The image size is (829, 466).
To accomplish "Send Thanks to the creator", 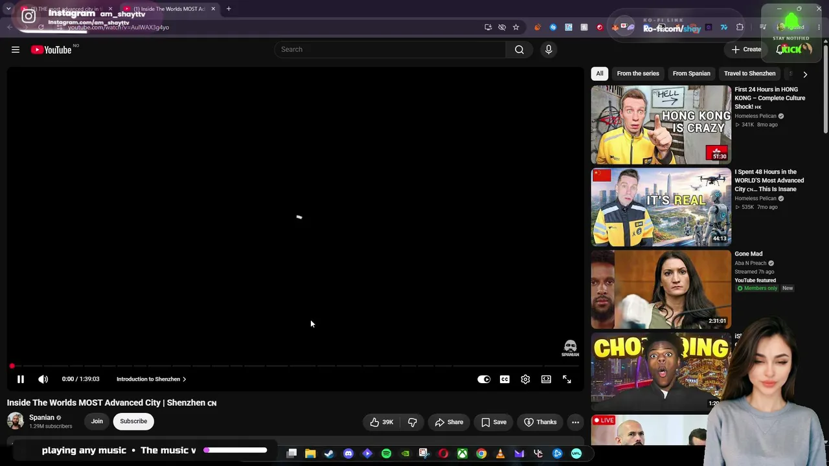I will (x=540, y=422).
